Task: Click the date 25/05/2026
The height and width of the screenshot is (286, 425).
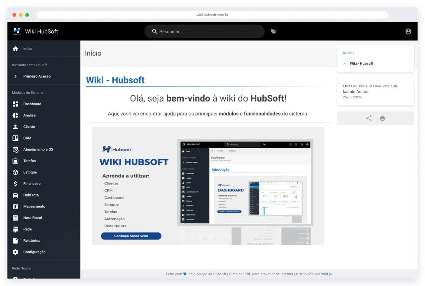Action: pos(352,97)
